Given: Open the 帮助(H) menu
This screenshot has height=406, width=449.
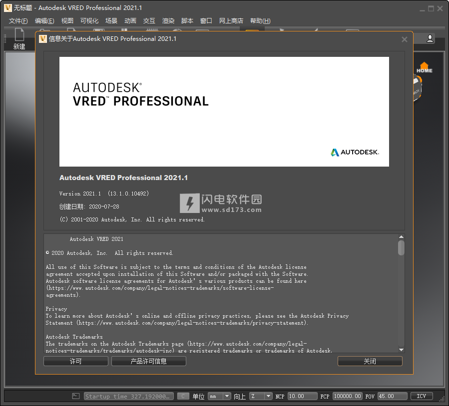Looking at the screenshot, I should tap(260, 21).
